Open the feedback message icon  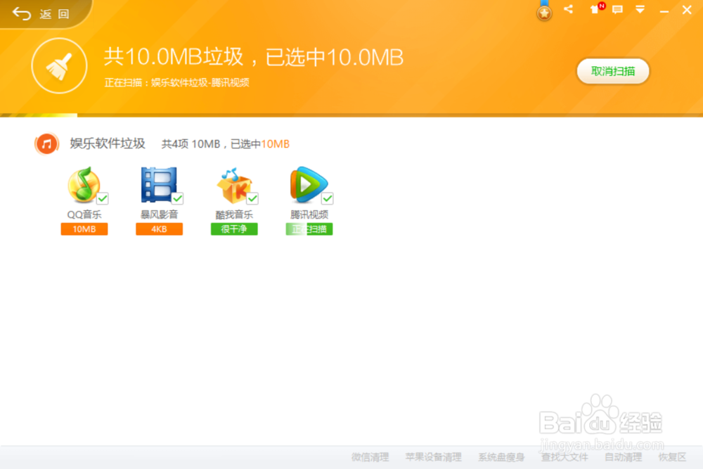[x=617, y=9]
